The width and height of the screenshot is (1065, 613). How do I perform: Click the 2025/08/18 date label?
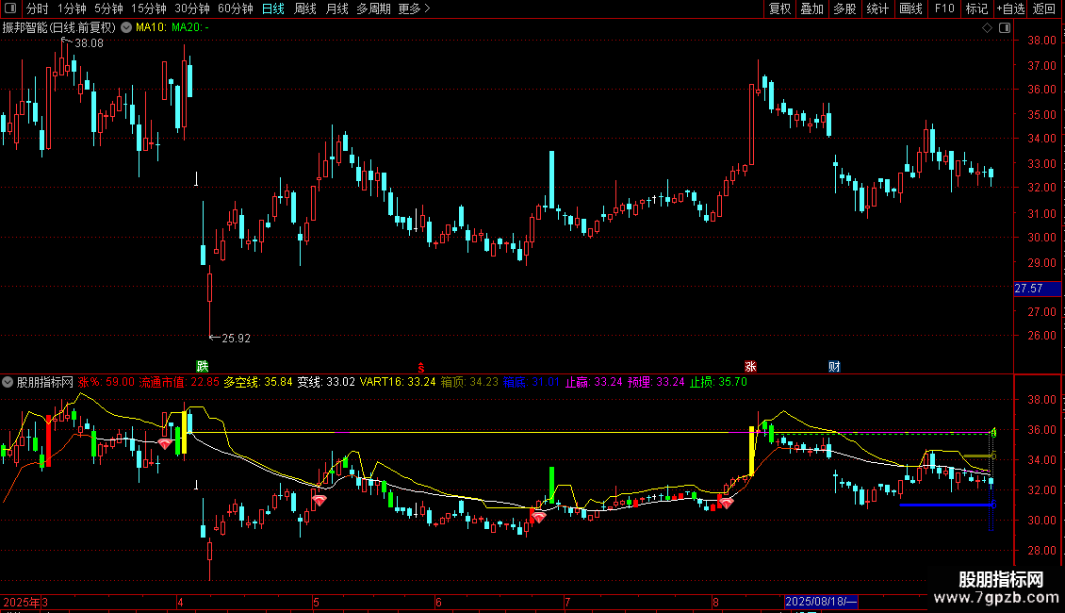click(821, 602)
